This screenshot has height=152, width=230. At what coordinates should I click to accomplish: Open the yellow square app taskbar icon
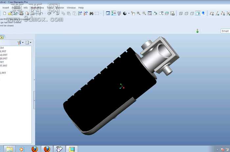pyautogui.click(x=72, y=149)
